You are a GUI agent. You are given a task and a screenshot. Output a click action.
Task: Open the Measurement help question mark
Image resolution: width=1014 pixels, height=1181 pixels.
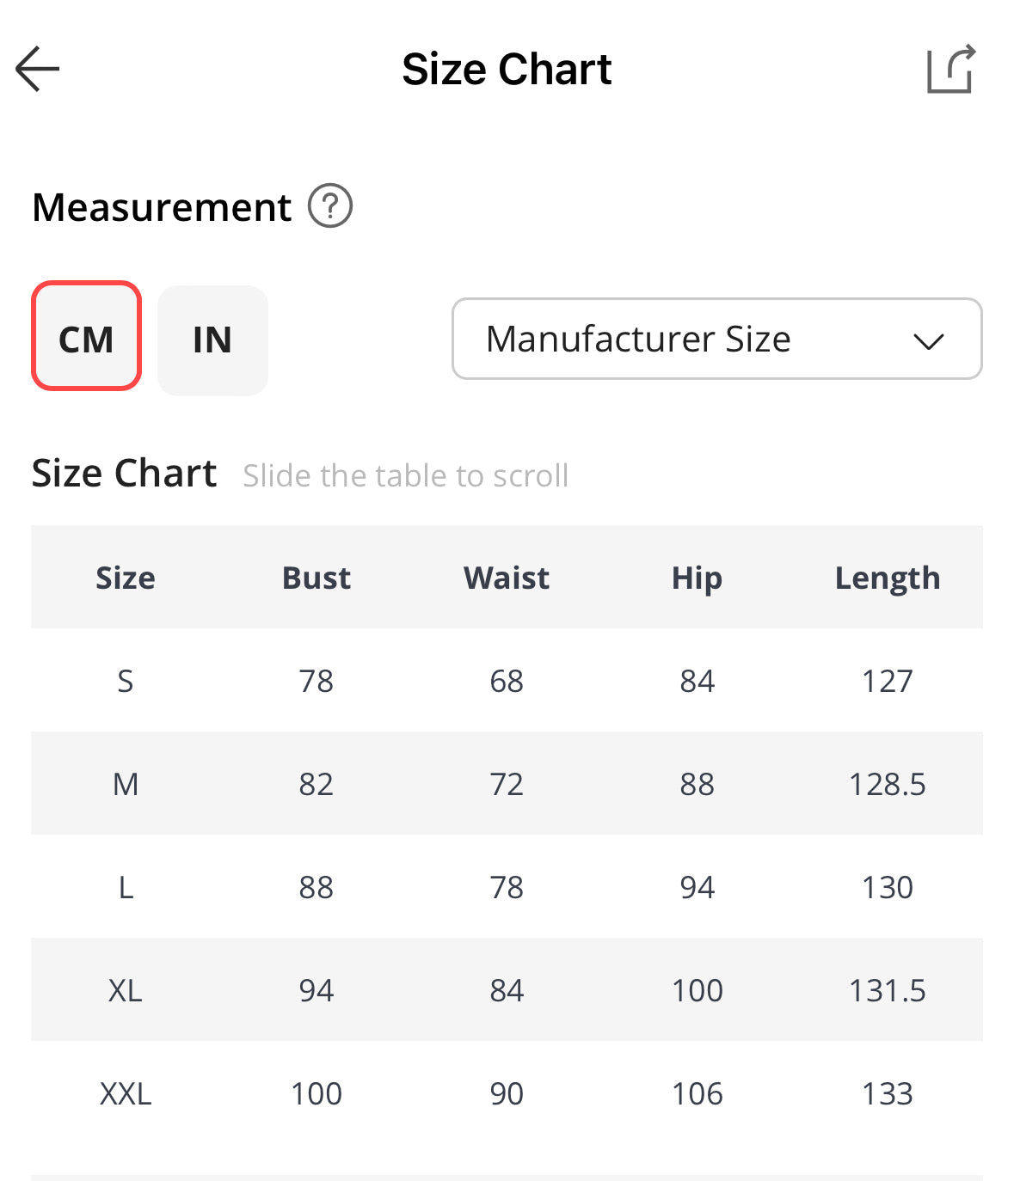[330, 206]
